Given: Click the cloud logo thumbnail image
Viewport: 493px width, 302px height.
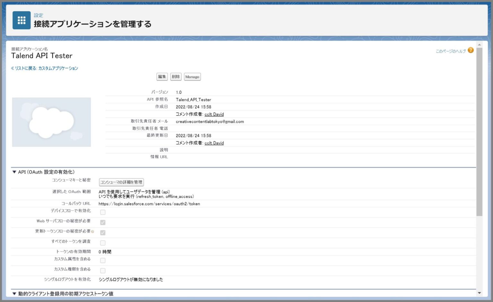Looking at the screenshot, I should [x=51, y=122].
